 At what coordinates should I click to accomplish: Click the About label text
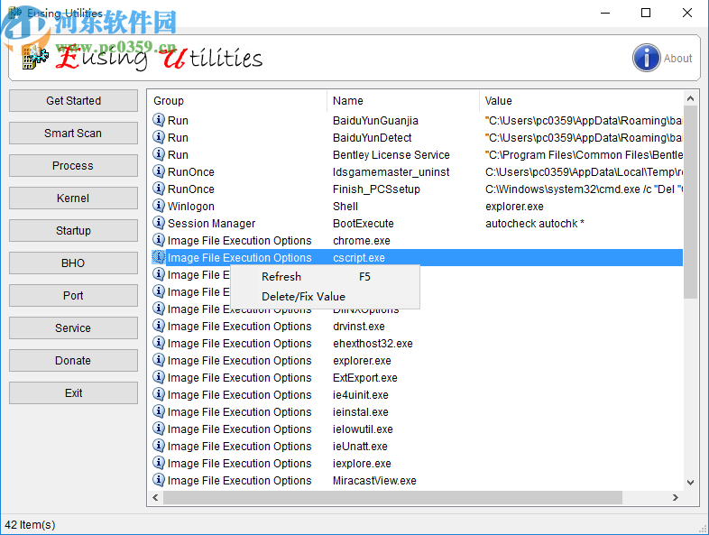point(677,59)
